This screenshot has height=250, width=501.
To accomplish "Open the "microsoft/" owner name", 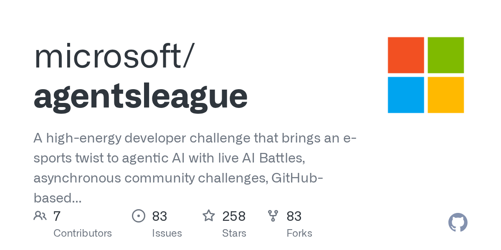I will point(113,56).
